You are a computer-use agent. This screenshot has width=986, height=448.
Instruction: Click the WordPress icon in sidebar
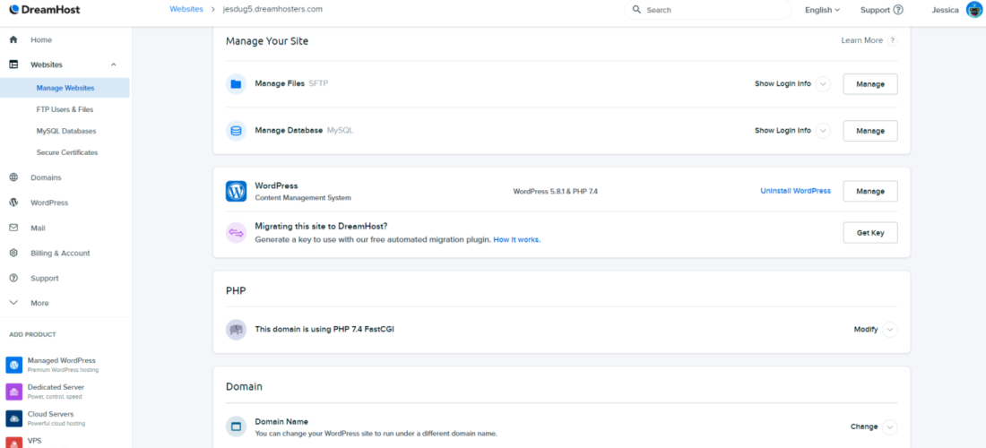(x=13, y=202)
